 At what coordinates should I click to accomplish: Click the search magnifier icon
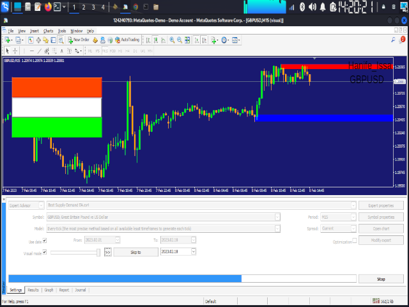tap(393, 40)
